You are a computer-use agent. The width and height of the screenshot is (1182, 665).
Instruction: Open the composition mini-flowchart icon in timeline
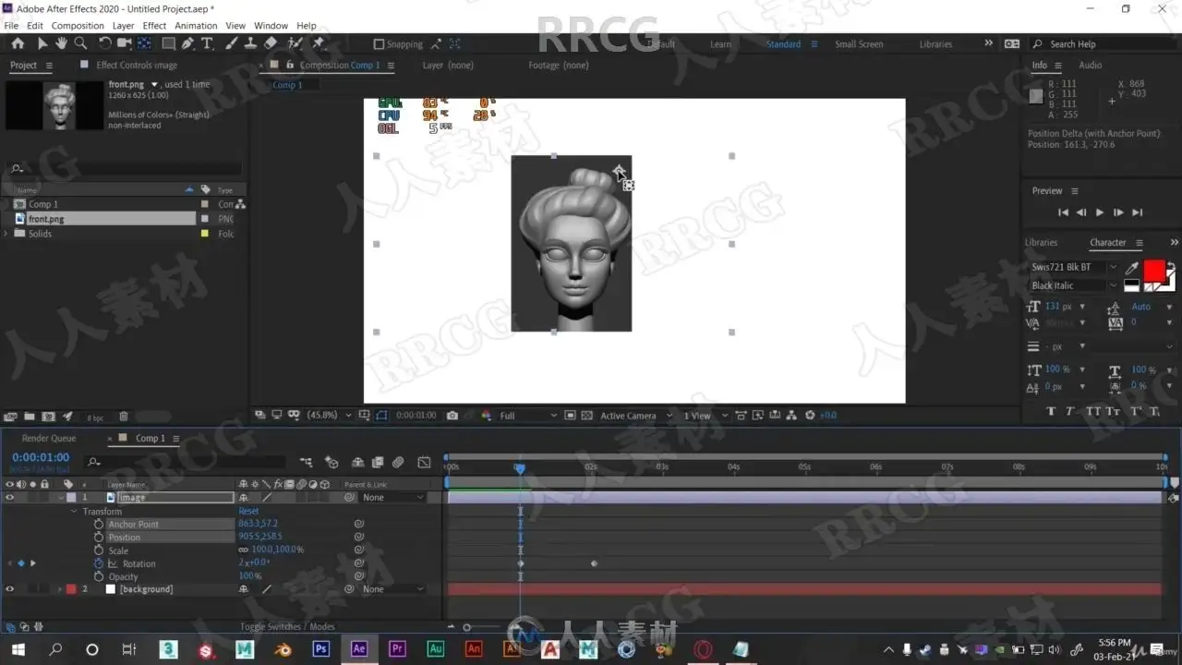pos(306,463)
